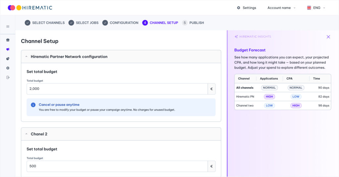Click the Applications column header
The width and height of the screenshot is (339, 177).
(x=269, y=79)
